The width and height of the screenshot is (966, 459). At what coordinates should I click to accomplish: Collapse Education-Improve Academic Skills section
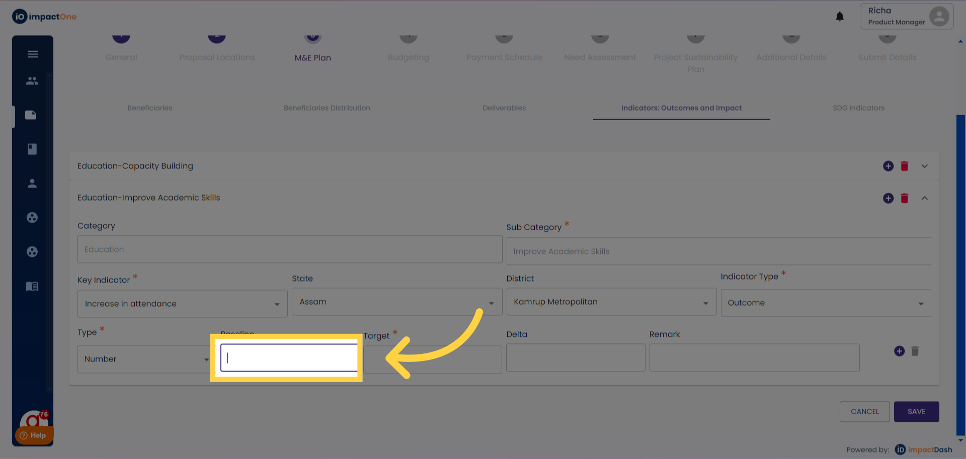924,198
